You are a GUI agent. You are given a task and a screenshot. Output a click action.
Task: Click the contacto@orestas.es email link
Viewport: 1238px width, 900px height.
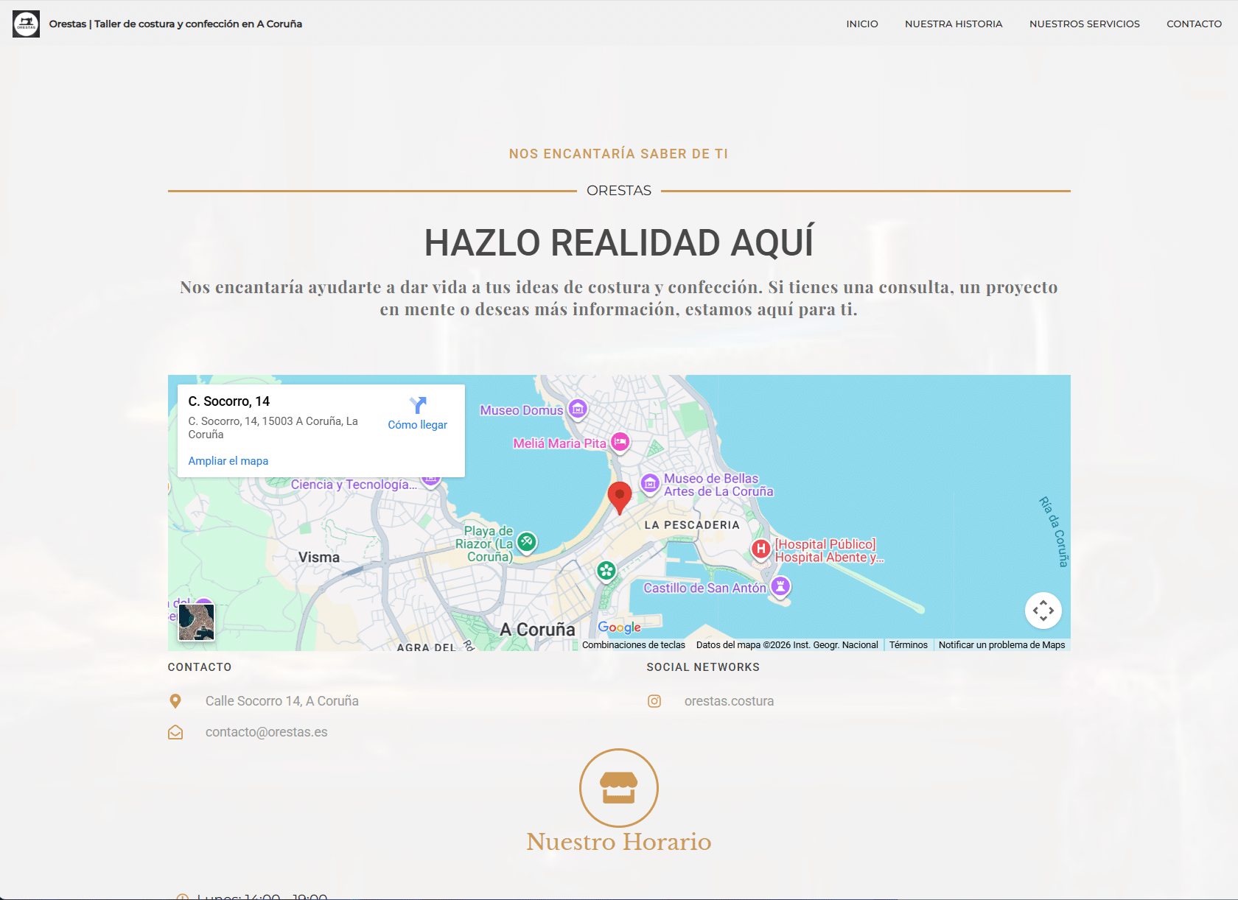click(266, 732)
